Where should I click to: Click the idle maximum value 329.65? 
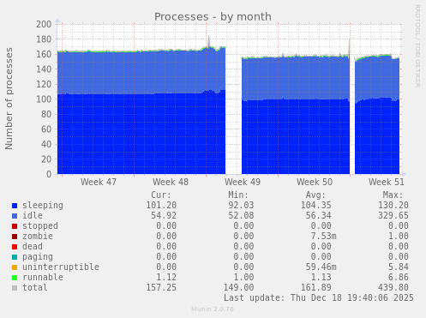pyautogui.click(x=393, y=216)
